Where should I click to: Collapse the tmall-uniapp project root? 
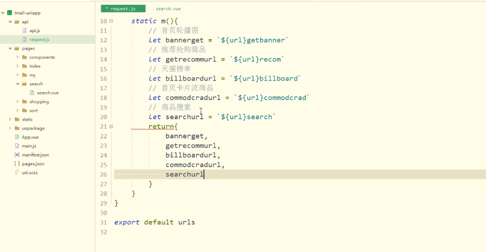tap(3, 13)
